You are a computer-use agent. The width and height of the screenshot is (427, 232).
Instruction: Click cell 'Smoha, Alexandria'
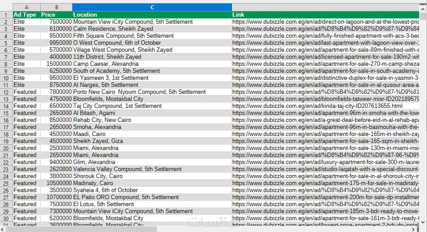click(152, 127)
